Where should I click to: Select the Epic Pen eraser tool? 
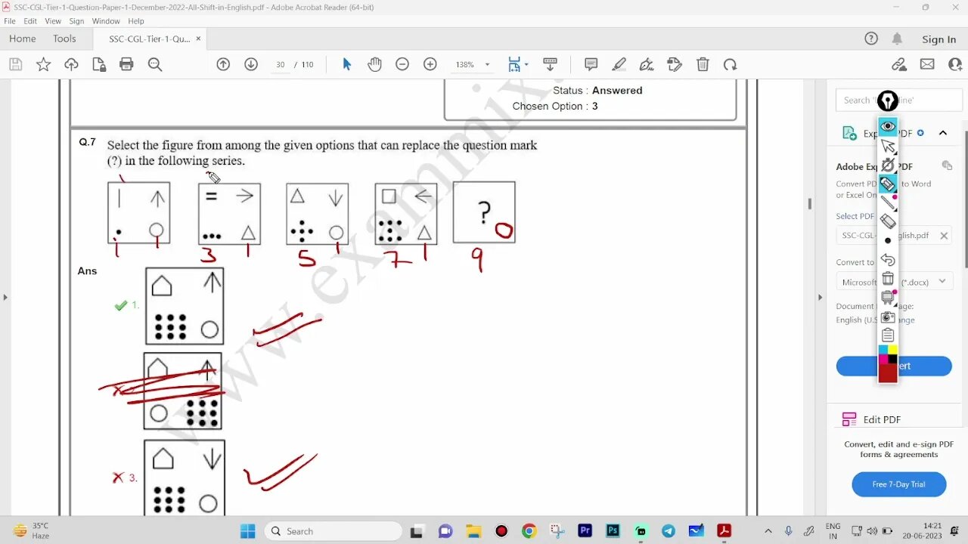tap(888, 221)
